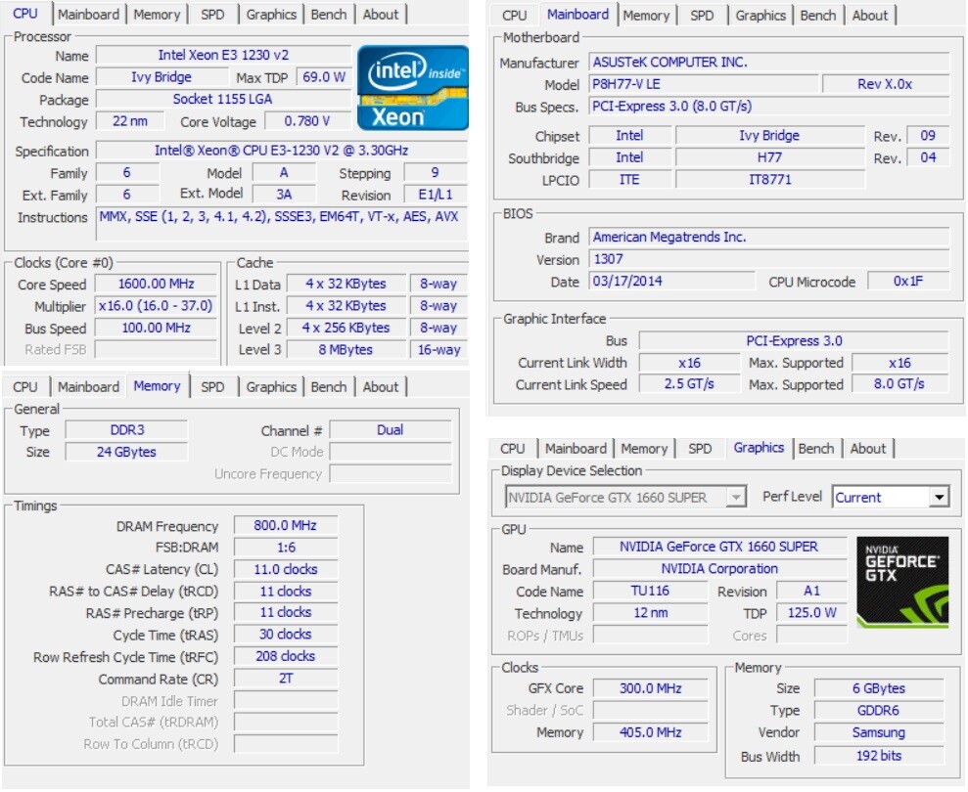Go to SPD tab in Memory window
The image size is (968, 792).
click(x=212, y=387)
